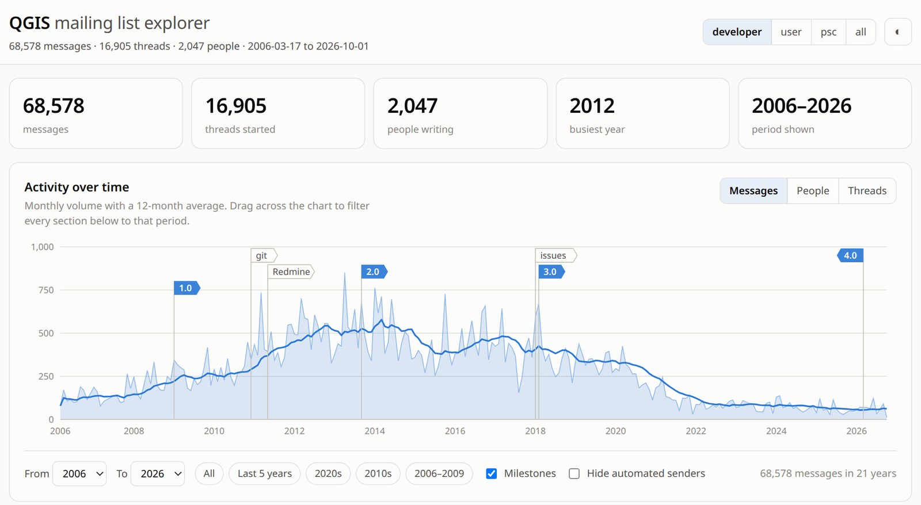Click the 2024 x-axis label
Viewport: 921px width, 505px height.
pyautogui.click(x=776, y=431)
